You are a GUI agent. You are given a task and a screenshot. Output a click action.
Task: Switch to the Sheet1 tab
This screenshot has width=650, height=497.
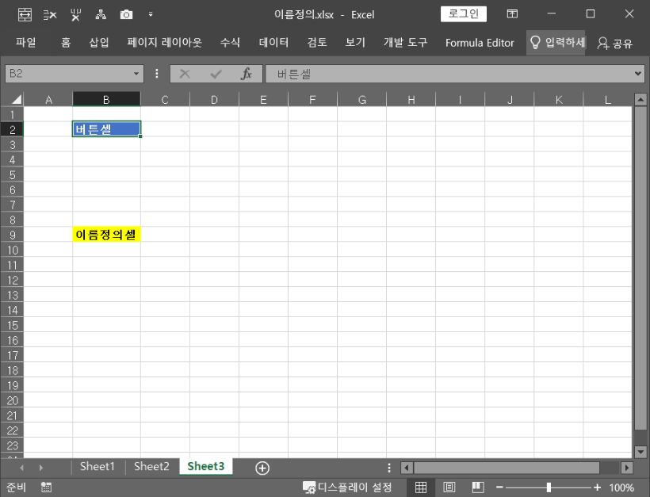[x=97, y=466]
